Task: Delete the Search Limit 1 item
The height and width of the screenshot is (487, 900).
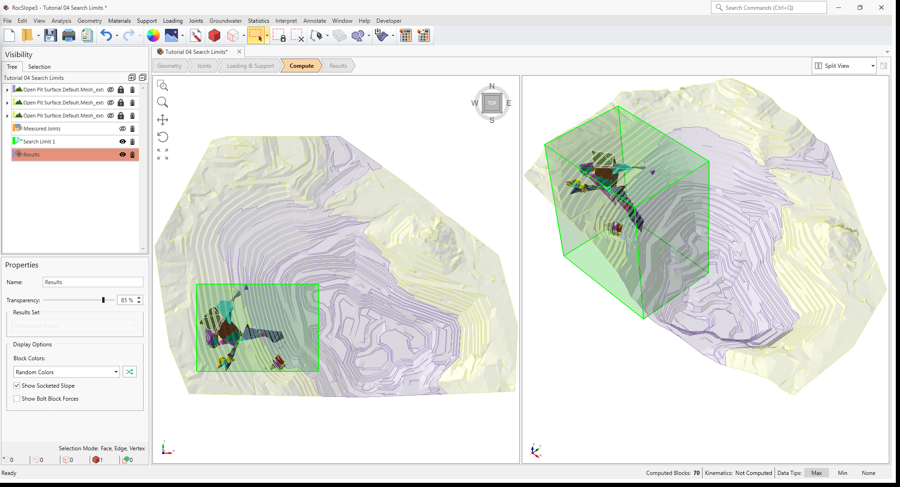Action: pyautogui.click(x=132, y=142)
